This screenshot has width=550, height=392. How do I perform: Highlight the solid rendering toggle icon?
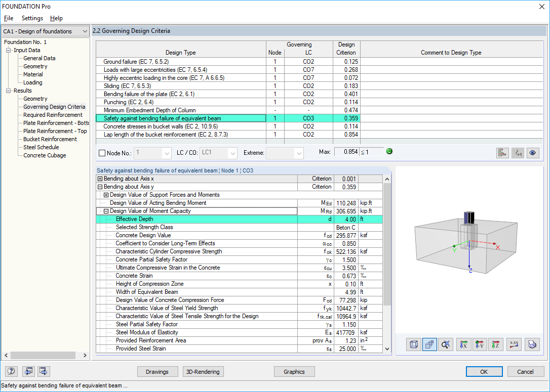(x=429, y=344)
